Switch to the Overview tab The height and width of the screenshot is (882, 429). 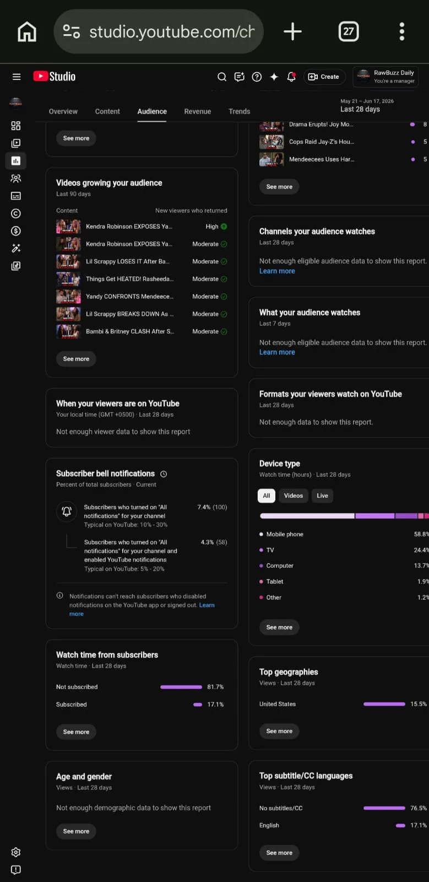click(63, 111)
